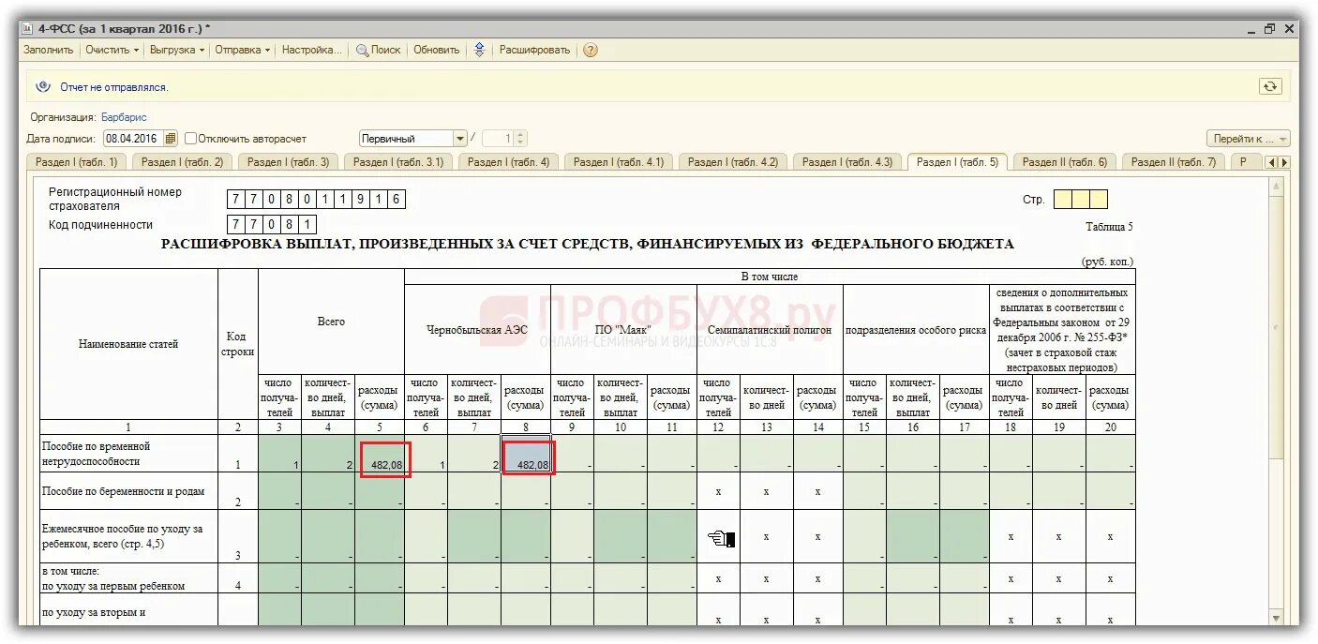This screenshot has width=1318, height=644.
Task: Expand the Очистить menu
Action: (110, 51)
